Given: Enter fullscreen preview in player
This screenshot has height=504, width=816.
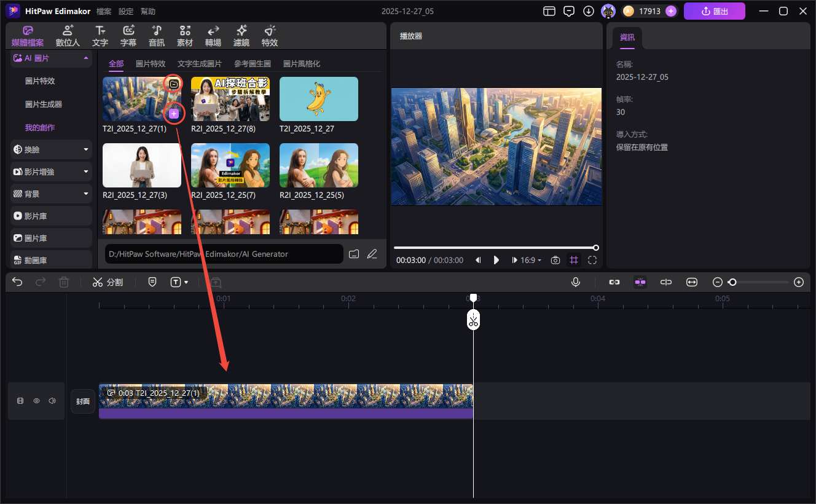Looking at the screenshot, I should [592, 260].
